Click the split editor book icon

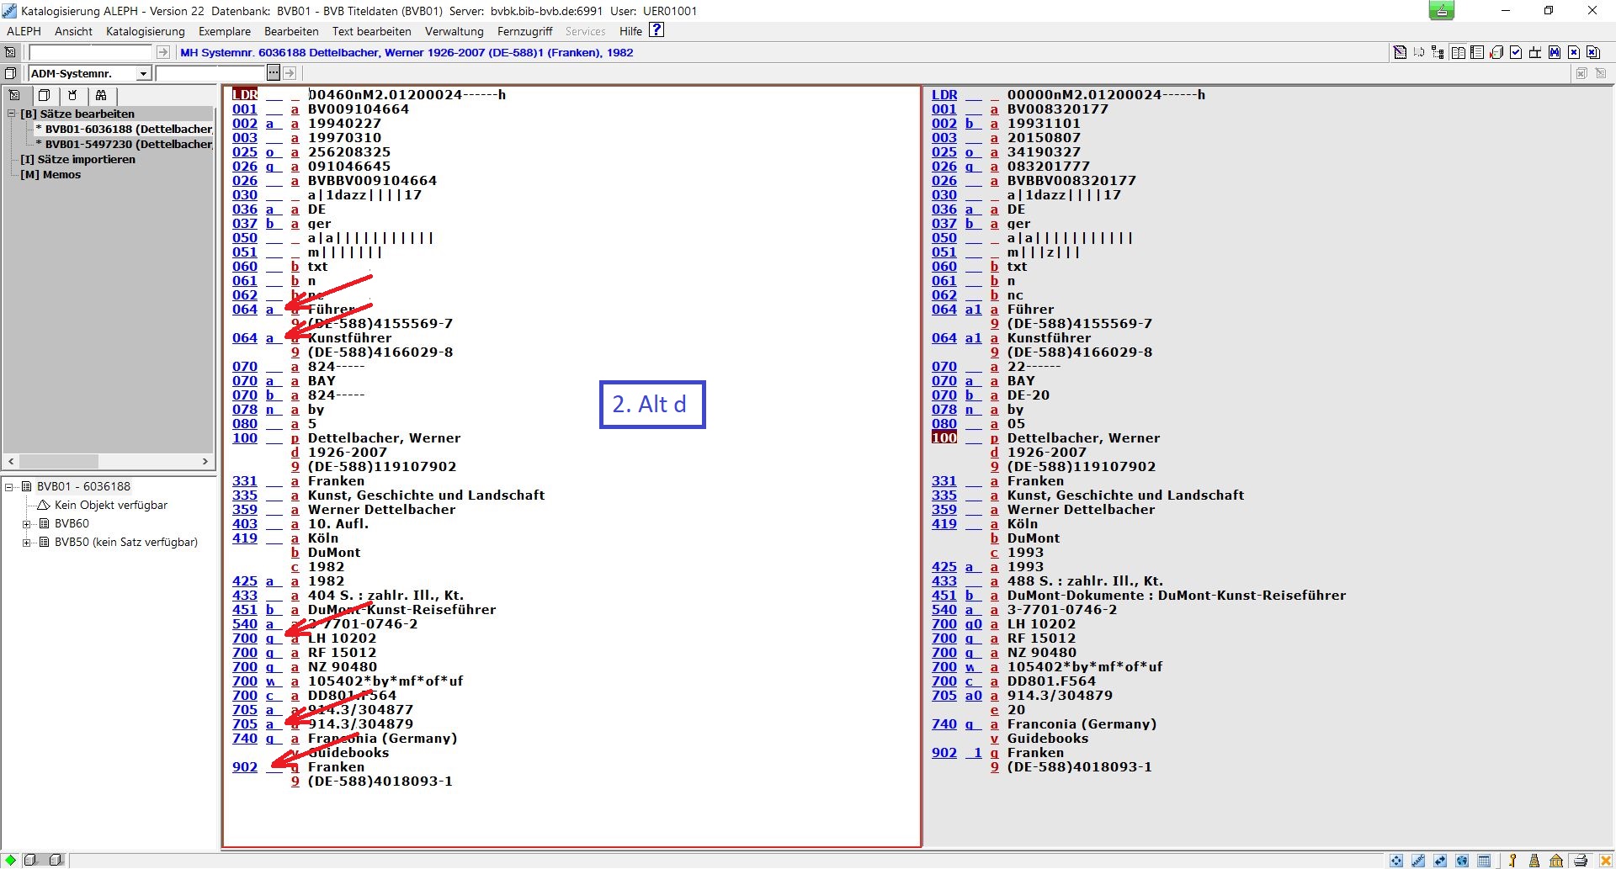[x=1458, y=52]
